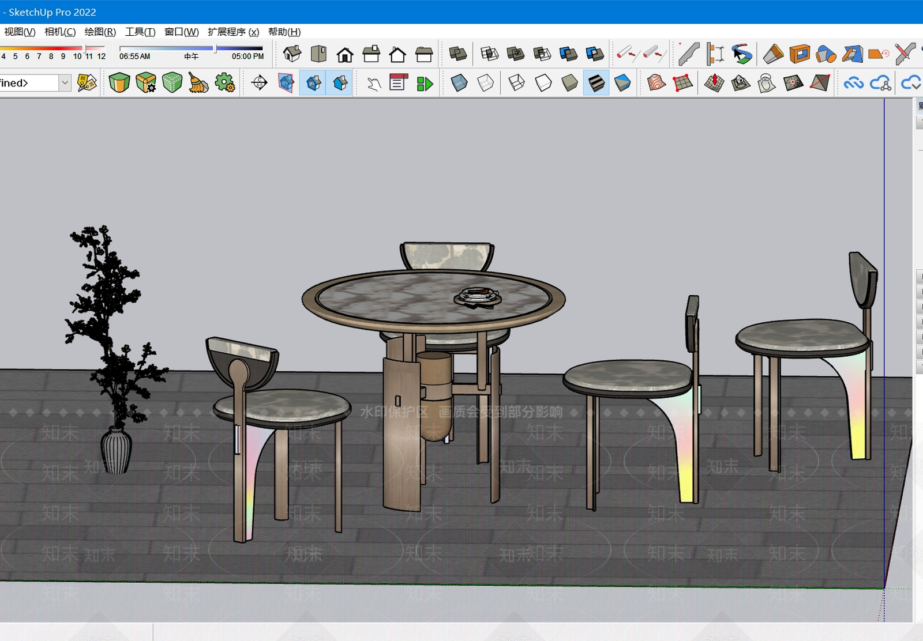This screenshot has height=641, width=923.
Task: Open the 帮助(H) menu
Action: 284,32
